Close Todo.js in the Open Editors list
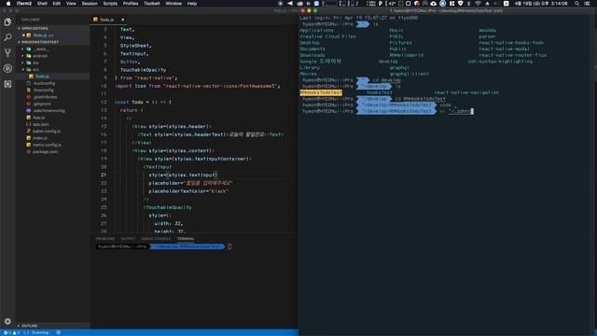Image resolution: width=597 pixels, height=336 pixels. click(x=23, y=35)
